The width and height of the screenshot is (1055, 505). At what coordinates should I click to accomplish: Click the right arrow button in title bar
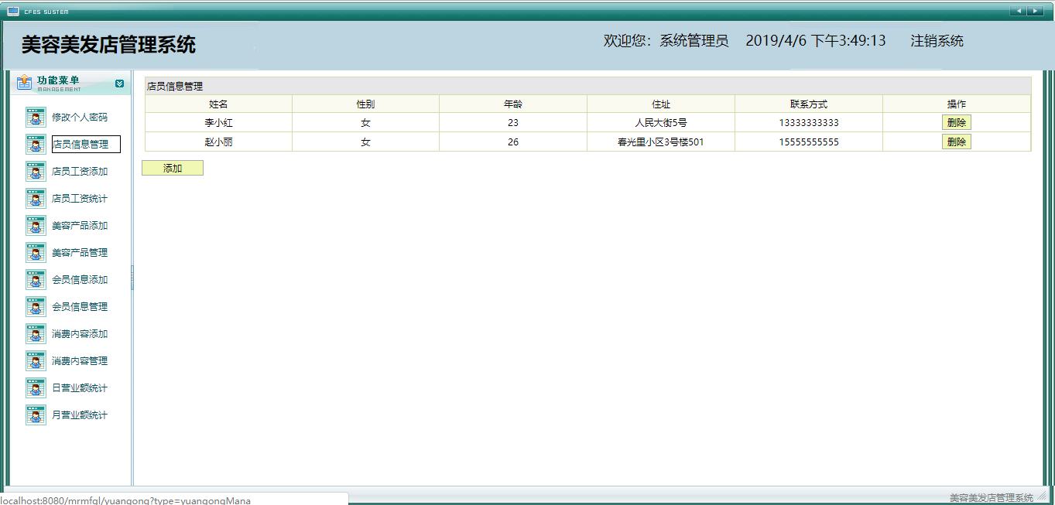[1035, 11]
